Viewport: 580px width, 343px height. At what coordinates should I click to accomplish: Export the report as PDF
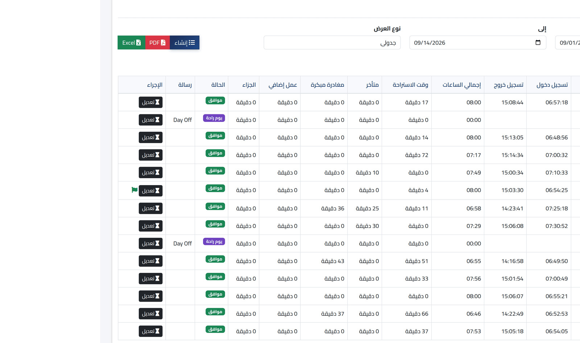[158, 42]
